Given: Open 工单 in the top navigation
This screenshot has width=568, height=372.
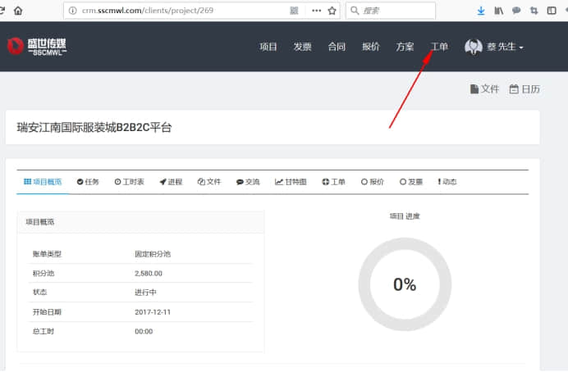Looking at the screenshot, I should pyautogui.click(x=440, y=47).
